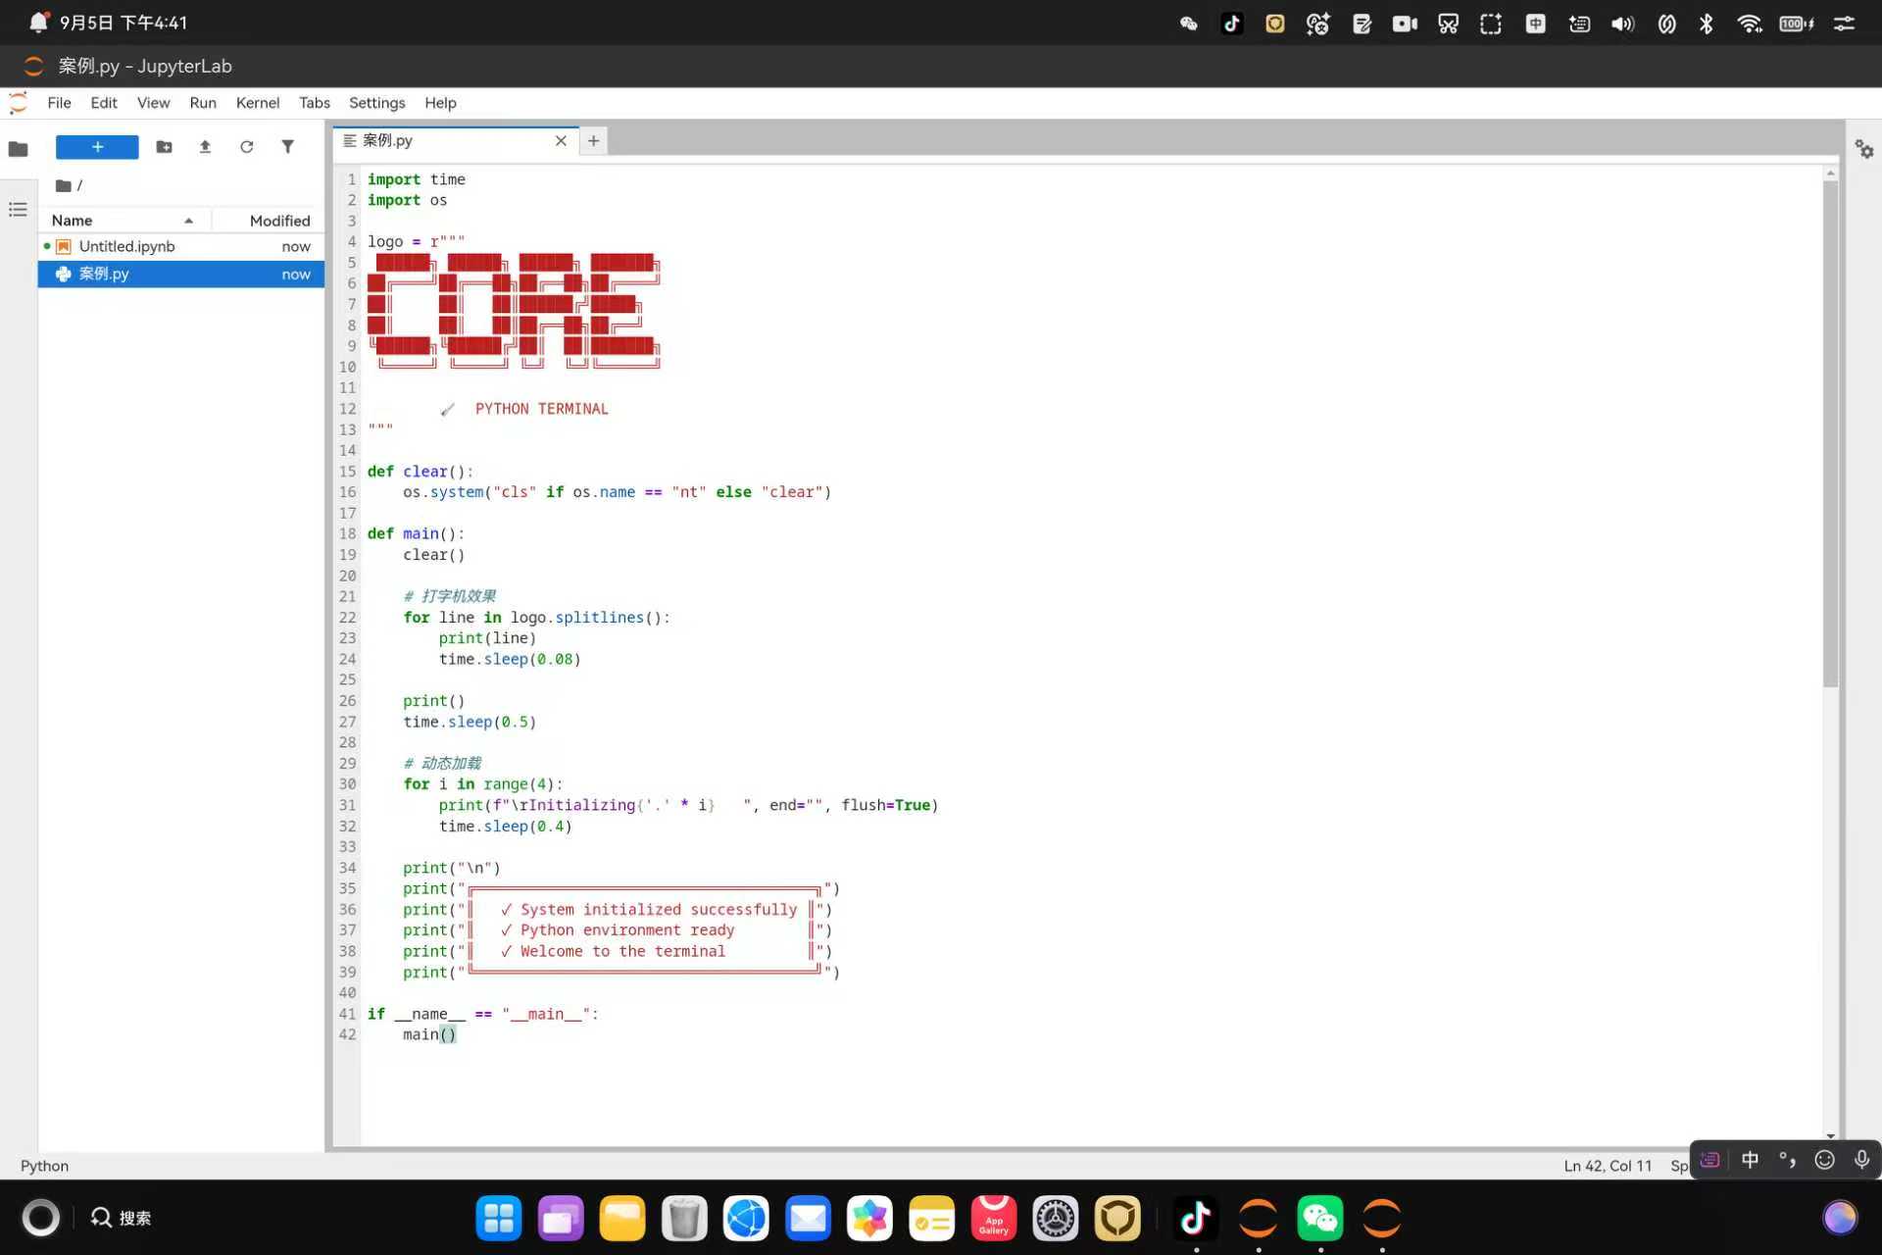Toggle the file filter funnel icon
1882x1255 pixels.
click(x=287, y=147)
